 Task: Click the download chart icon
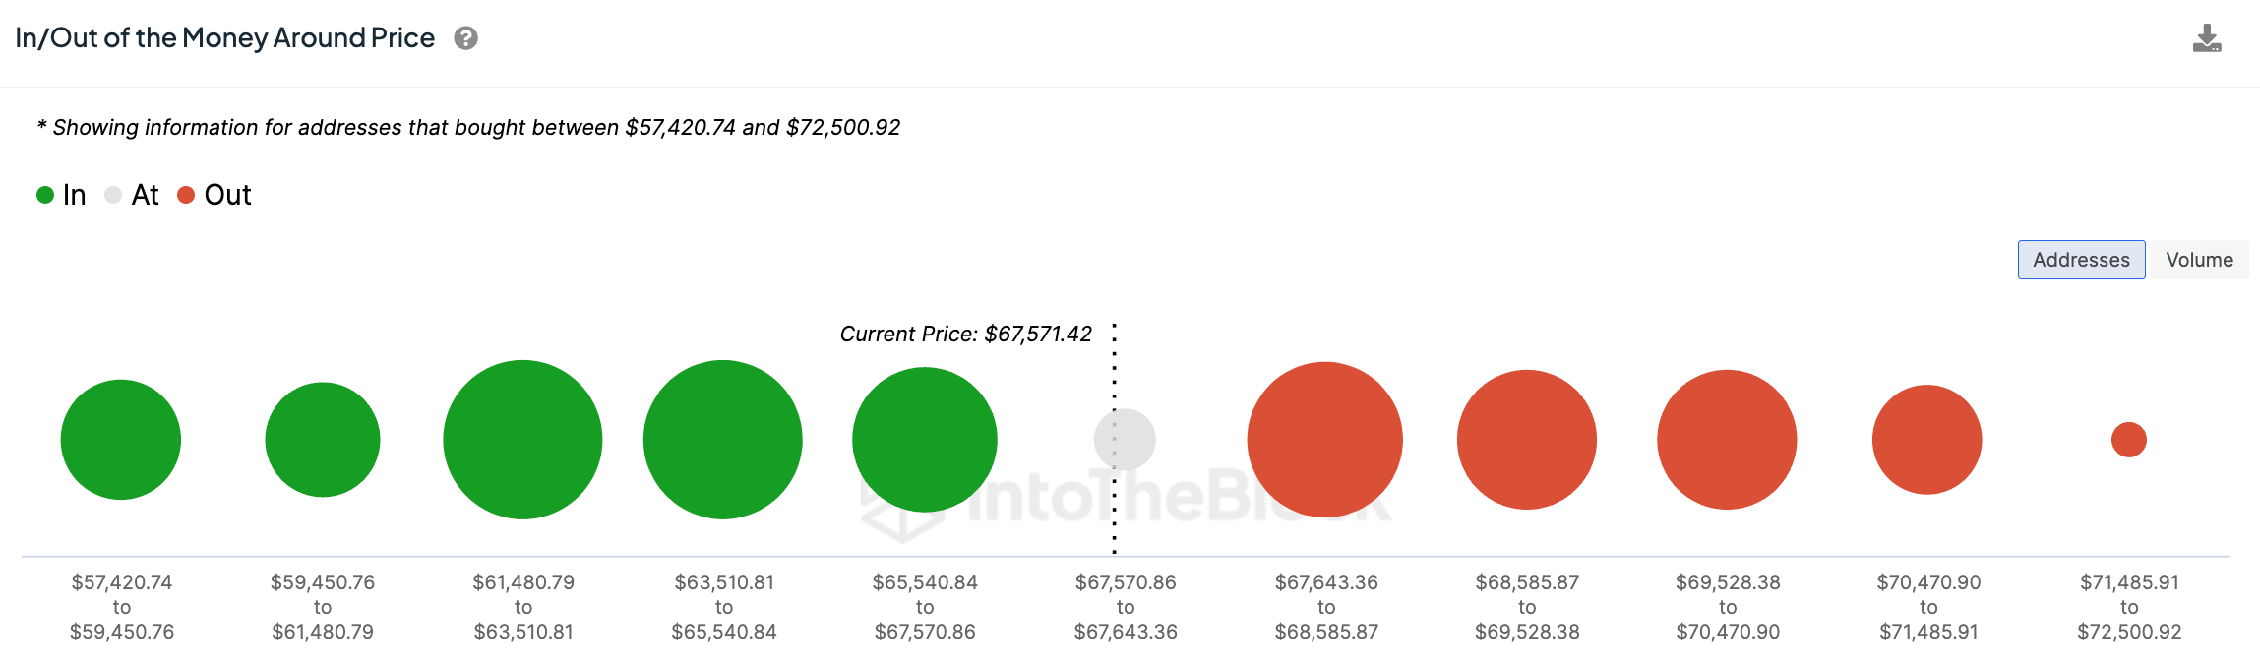point(2207,38)
